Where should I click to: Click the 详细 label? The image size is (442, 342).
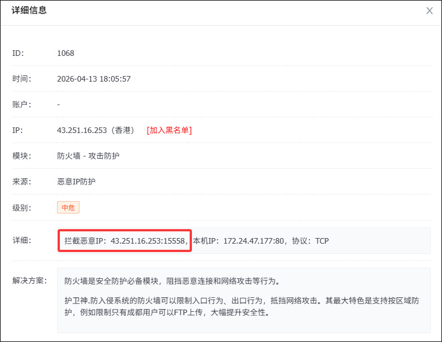[22, 240]
